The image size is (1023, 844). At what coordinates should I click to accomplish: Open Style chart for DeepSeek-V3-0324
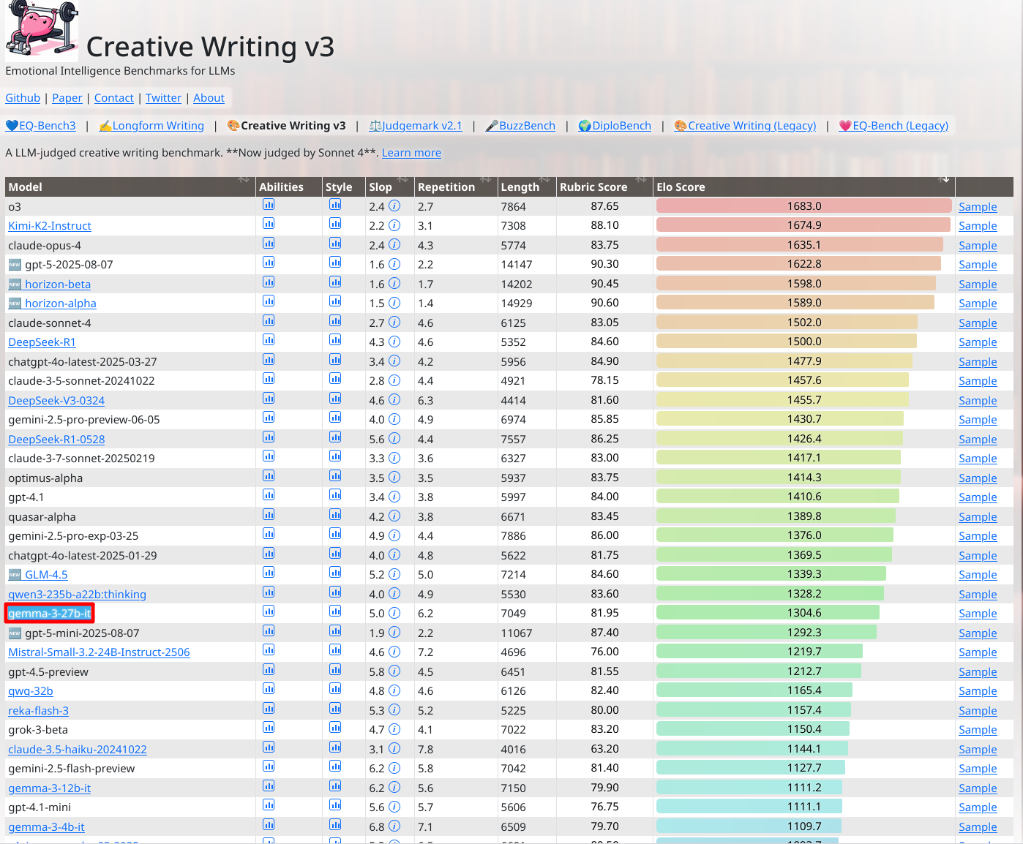(x=335, y=399)
